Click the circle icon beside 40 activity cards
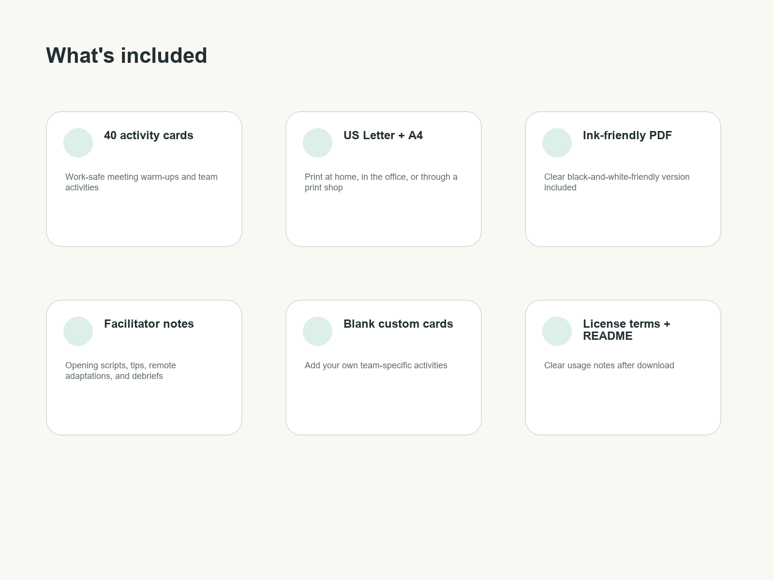This screenshot has width=774, height=580. pos(78,143)
